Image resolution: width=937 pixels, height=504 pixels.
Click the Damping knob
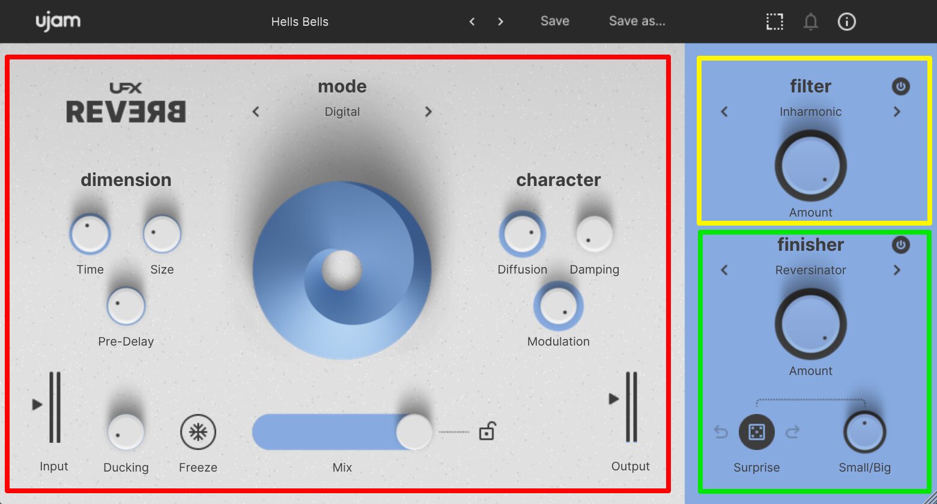tap(595, 234)
